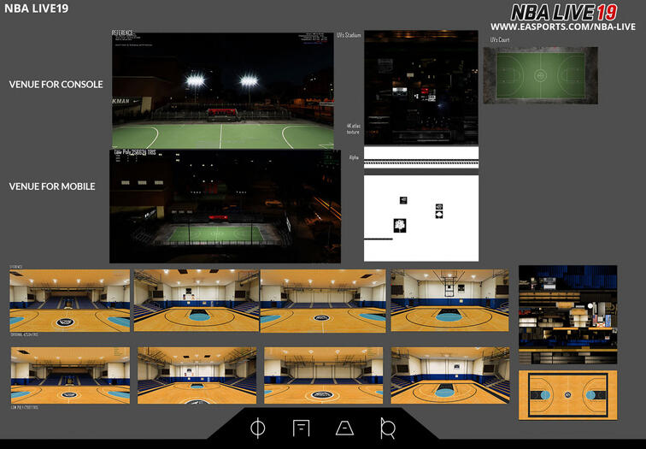Open the WWW.EASPORTS.COM/NBA-LIVE link
Image resolution: width=646 pixels, height=449 pixels.
[x=563, y=27]
